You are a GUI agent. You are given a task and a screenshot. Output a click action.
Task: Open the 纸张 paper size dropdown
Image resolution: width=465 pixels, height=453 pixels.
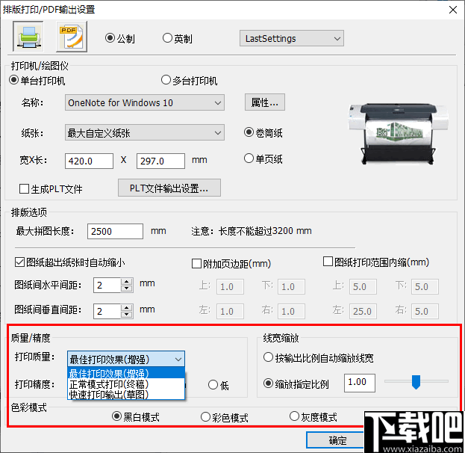click(144, 132)
